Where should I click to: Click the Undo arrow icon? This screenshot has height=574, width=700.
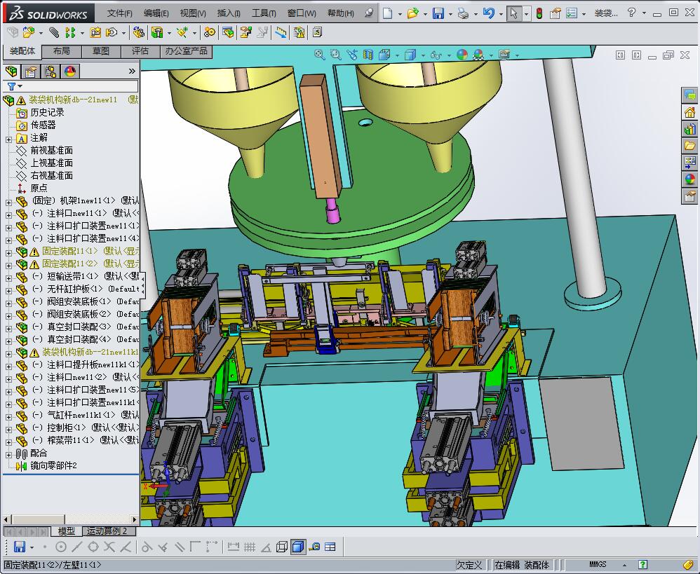coord(488,13)
